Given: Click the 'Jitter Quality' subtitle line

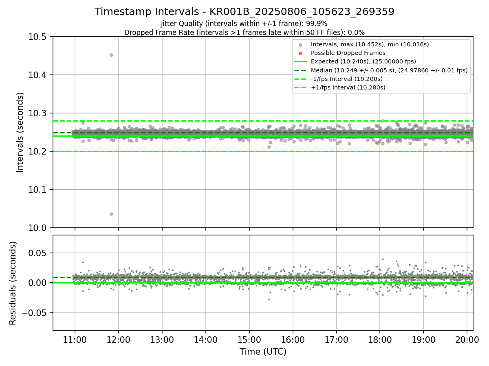Looking at the screenshot, I should [244, 24].
